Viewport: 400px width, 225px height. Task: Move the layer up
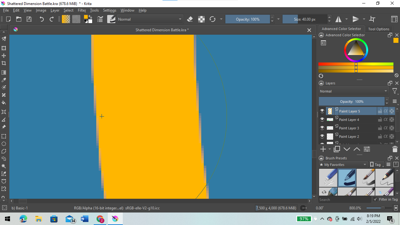(x=357, y=149)
